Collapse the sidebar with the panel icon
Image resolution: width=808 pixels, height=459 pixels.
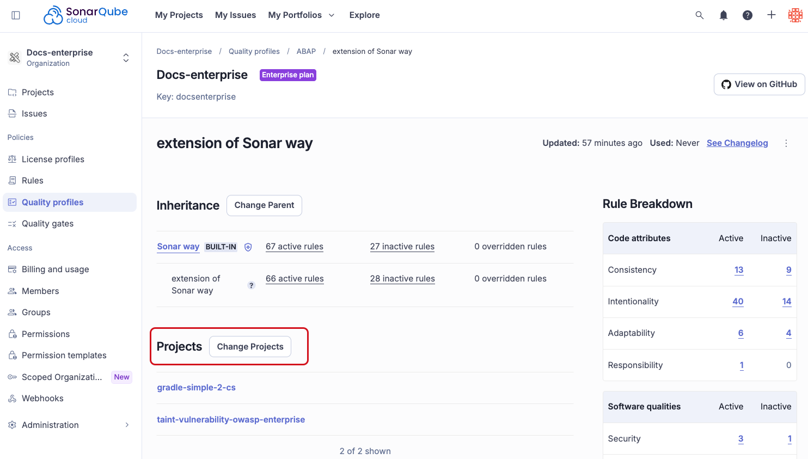[16, 15]
